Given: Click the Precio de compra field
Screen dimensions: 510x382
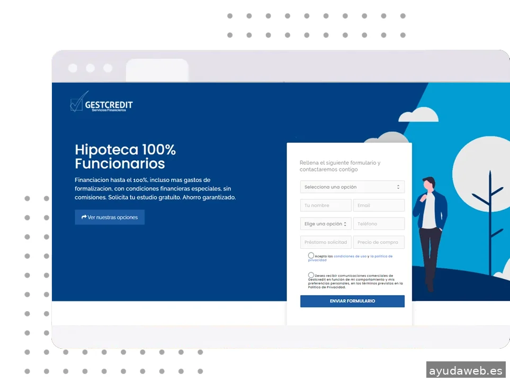Looking at the screenshot, I should pos(379,242).
